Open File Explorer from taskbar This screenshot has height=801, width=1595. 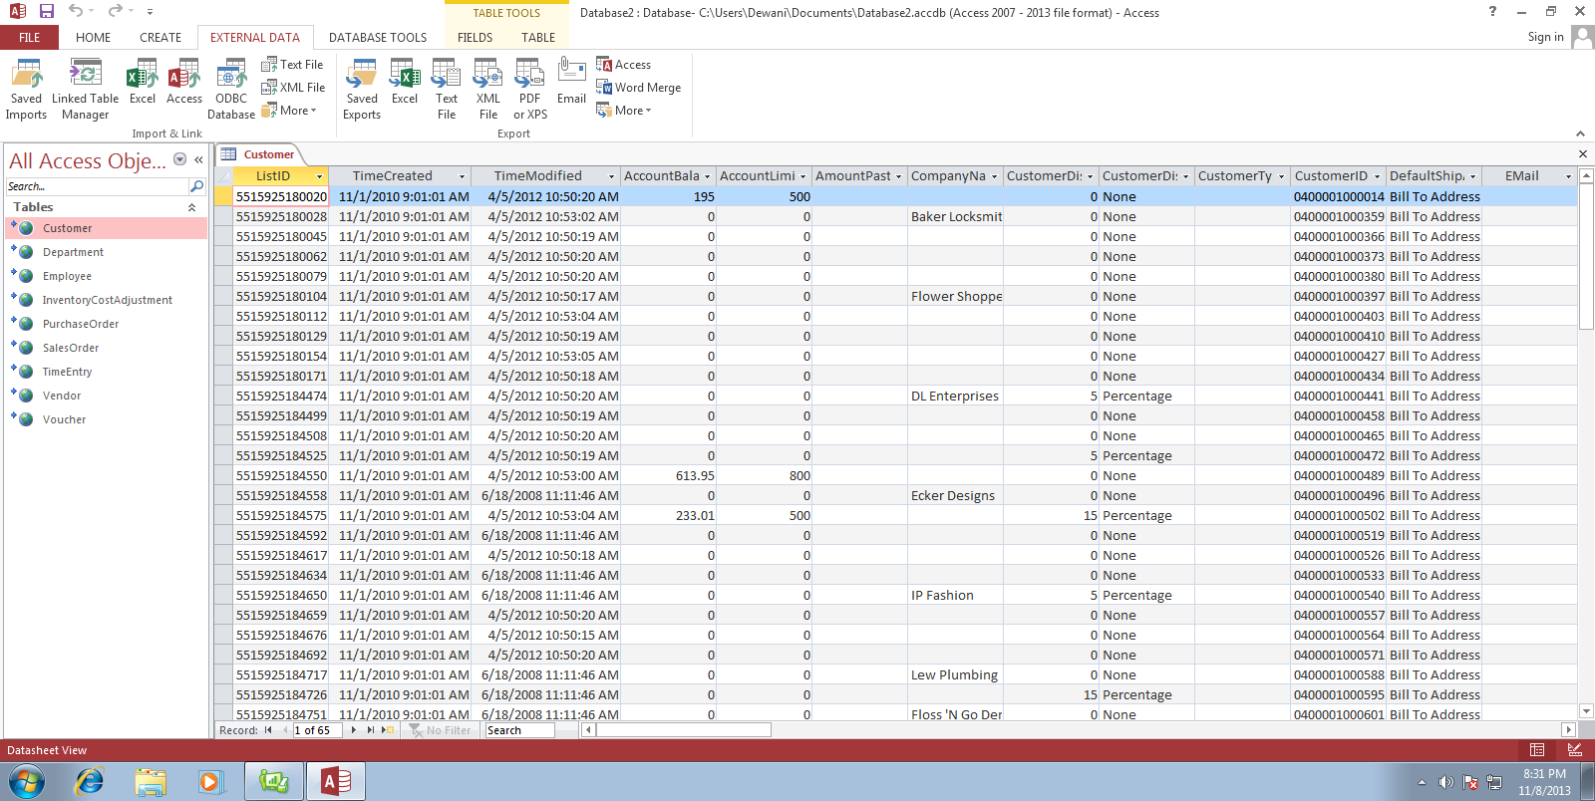point(151,782)
